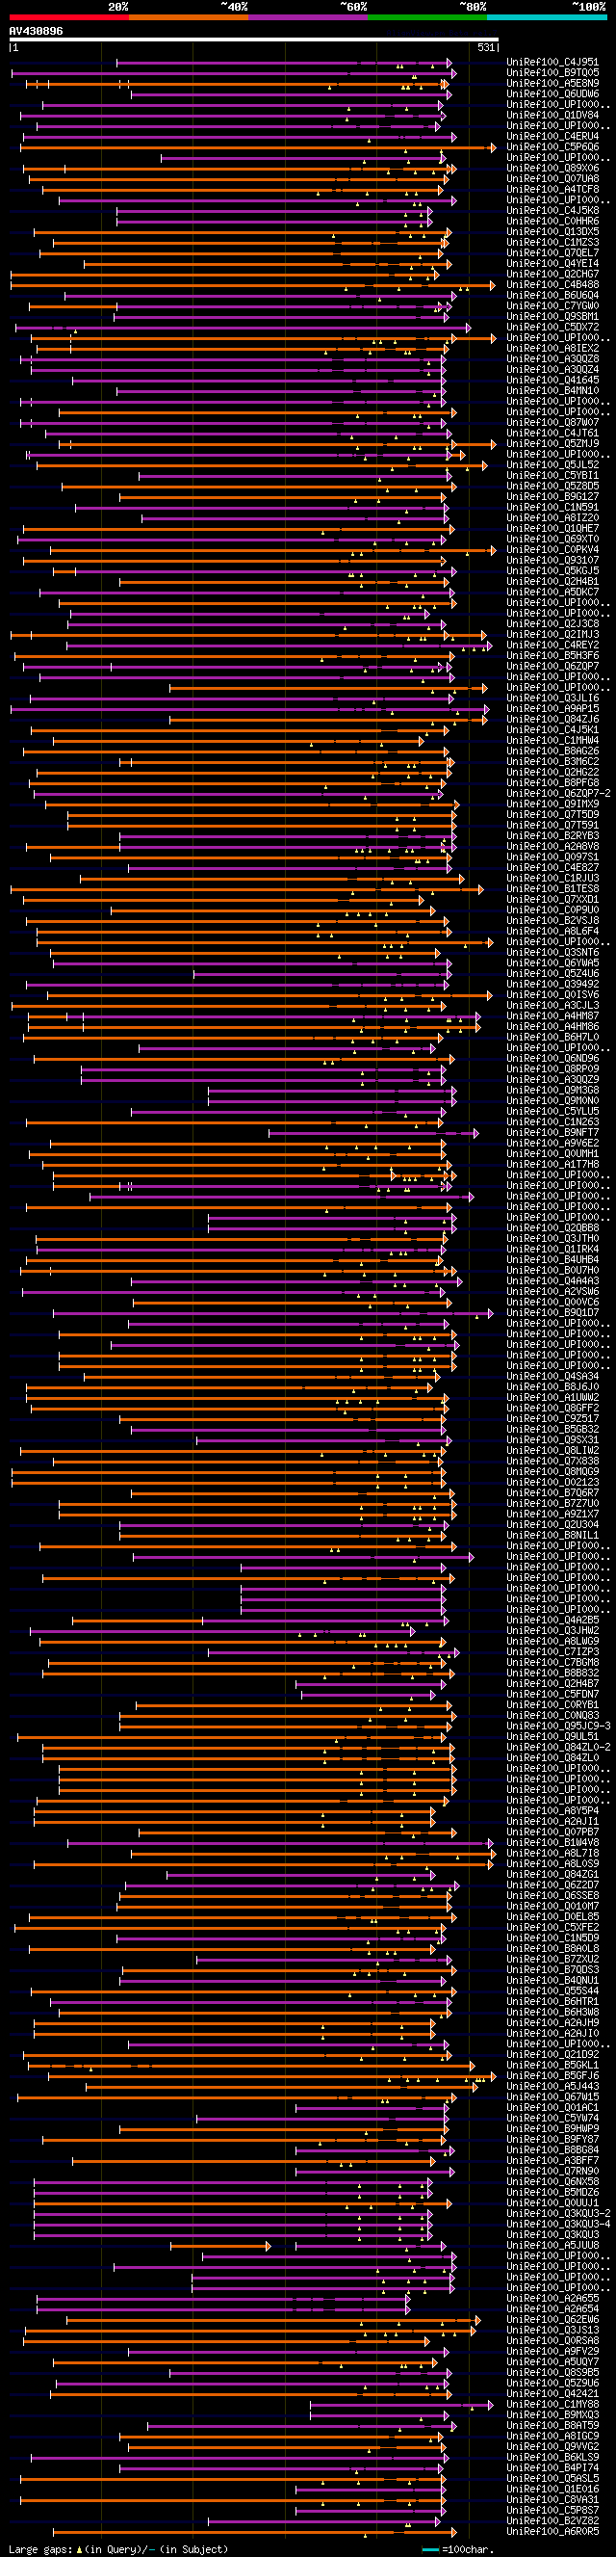Image resolution: width=616 pixels, height=2557 pixels.
Task: Select the UniRef100_Q2CHG7 label
Action: pos(552,274)
